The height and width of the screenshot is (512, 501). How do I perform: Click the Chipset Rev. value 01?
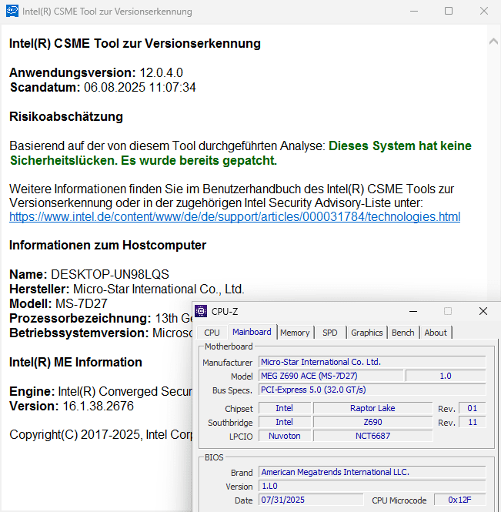(473, 408)
